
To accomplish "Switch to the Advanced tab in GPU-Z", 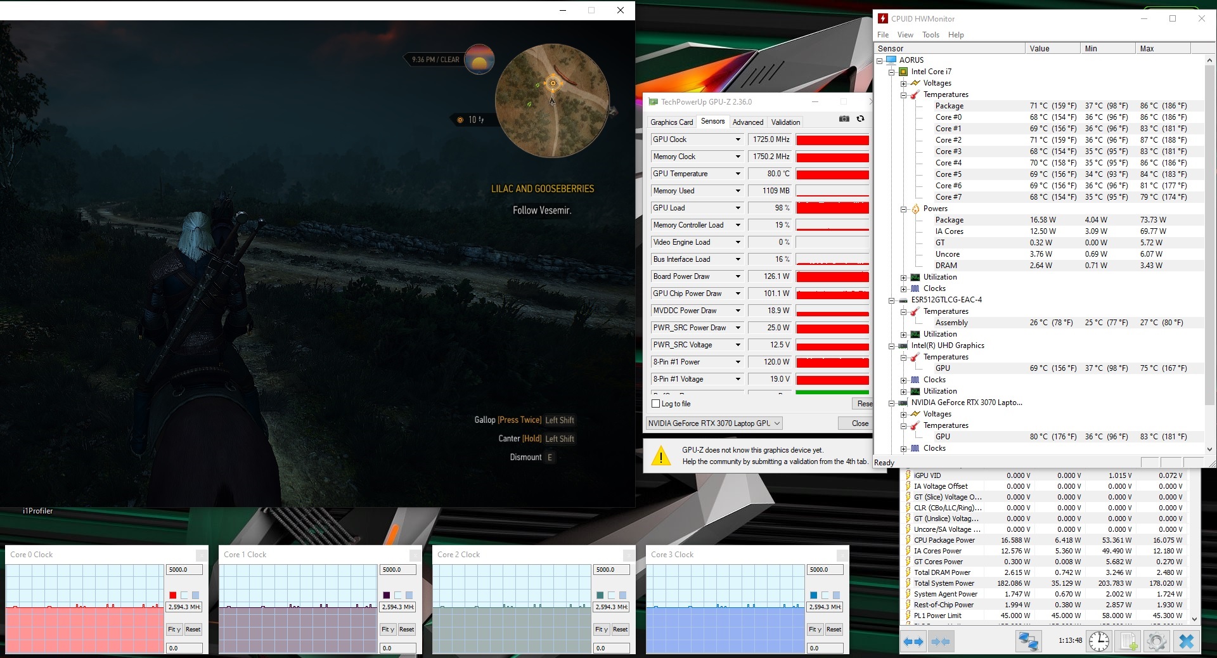I will (748, 122).
